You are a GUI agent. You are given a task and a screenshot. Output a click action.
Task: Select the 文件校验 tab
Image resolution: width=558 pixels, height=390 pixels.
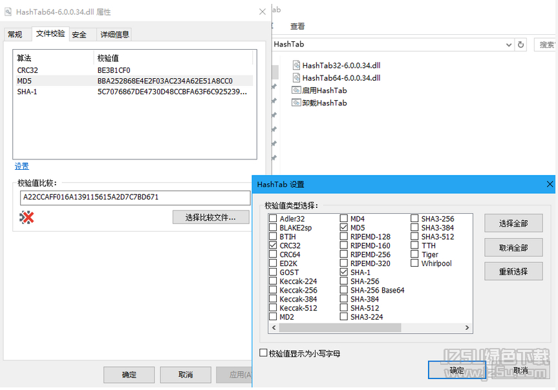[x=50, y=34]
